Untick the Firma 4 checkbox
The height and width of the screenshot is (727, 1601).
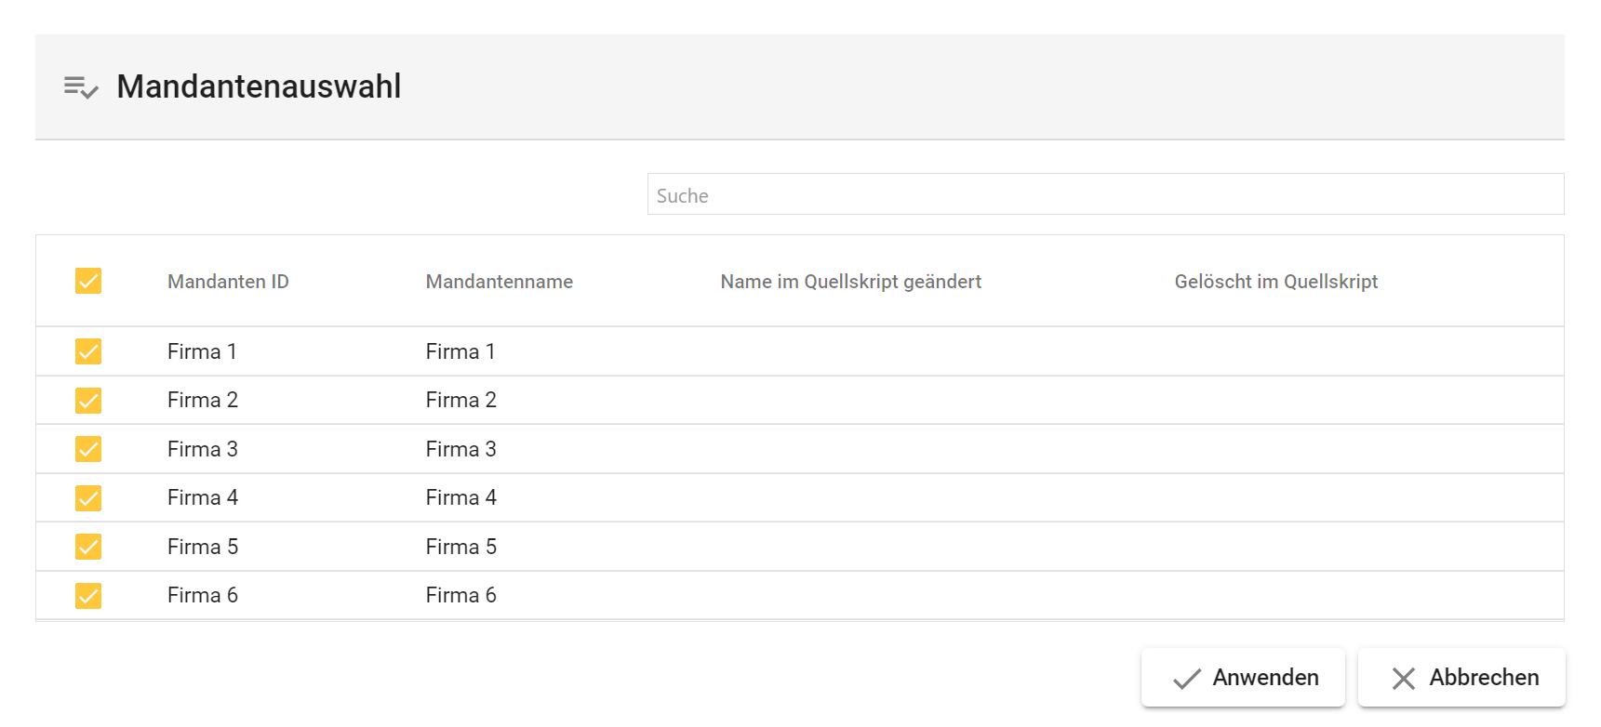[88, 498]
